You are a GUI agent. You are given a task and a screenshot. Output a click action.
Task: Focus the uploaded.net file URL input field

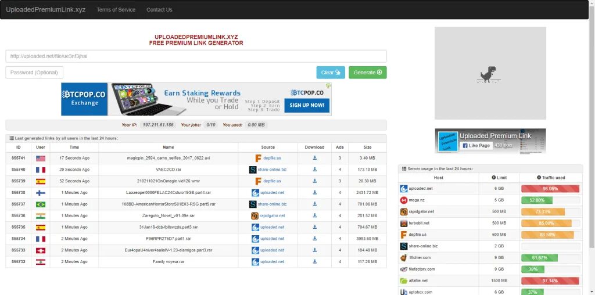pyautogui.click(x=196, y=56)
